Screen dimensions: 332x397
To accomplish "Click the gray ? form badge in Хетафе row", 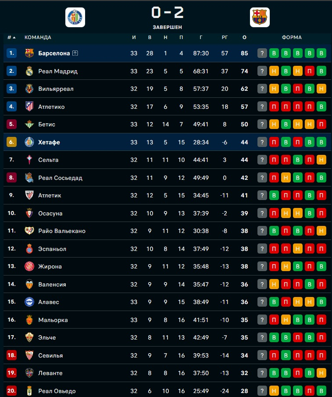I will pyautogui.click(x=262, y=142).
